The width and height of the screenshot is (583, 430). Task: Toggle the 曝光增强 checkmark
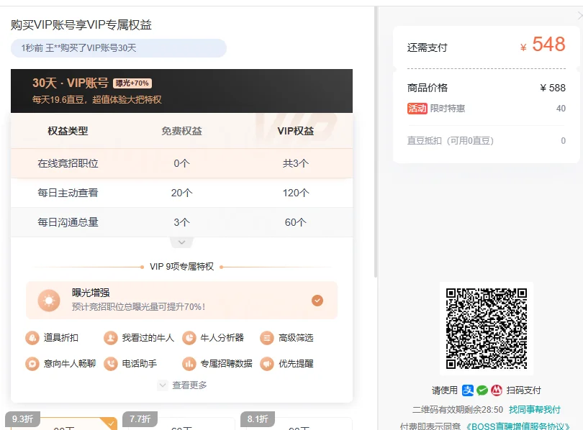pos(317,301)
